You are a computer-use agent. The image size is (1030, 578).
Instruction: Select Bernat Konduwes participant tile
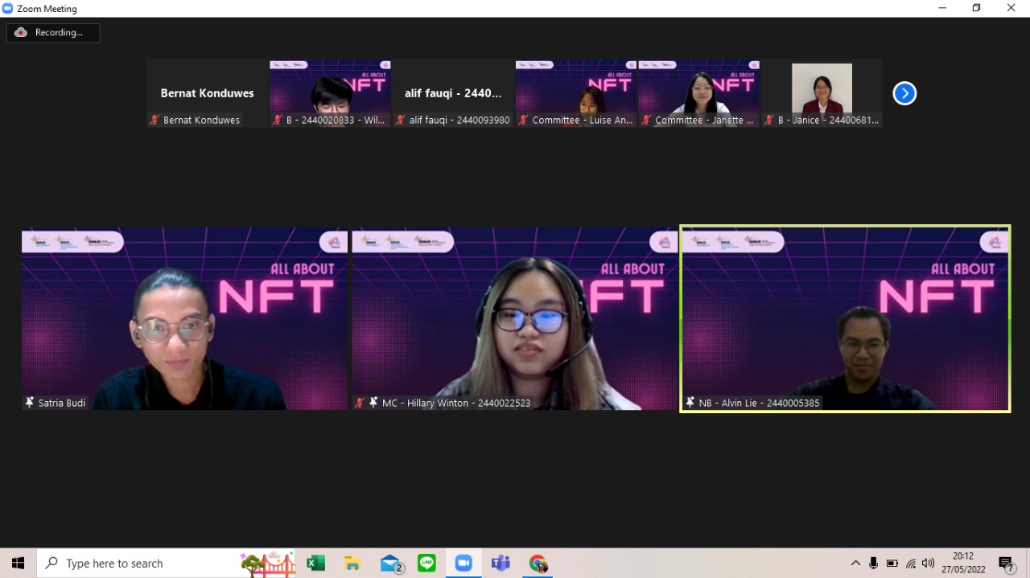point(207,93)
